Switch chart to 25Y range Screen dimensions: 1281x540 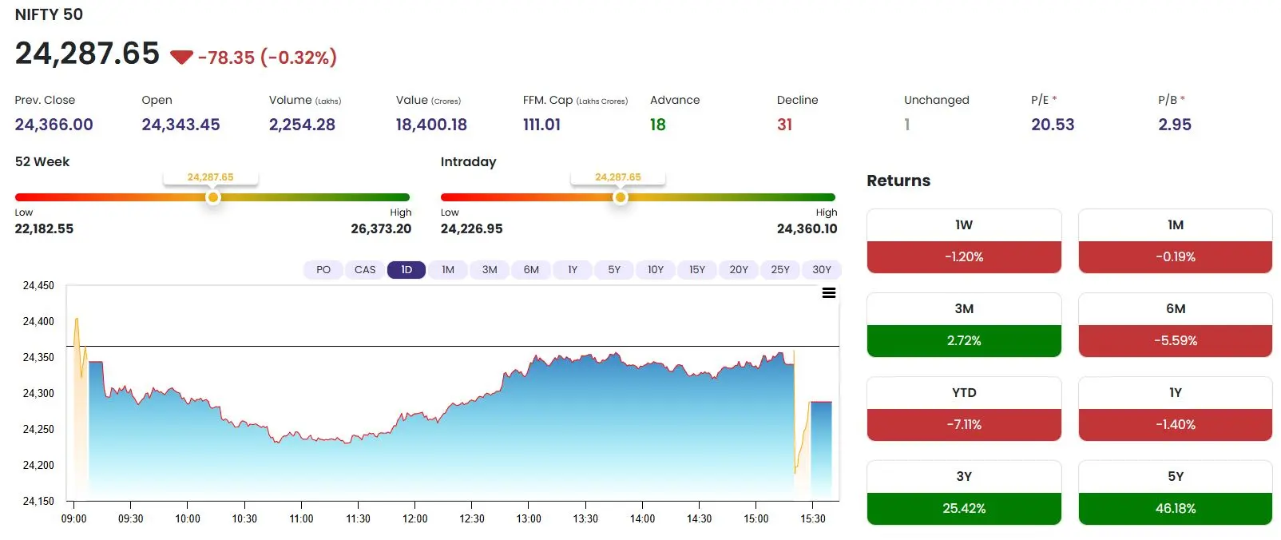point(780,270)
